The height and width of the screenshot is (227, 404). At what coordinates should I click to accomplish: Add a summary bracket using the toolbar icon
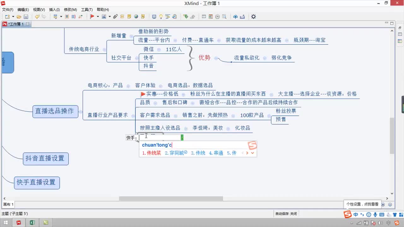click(74, 16)
